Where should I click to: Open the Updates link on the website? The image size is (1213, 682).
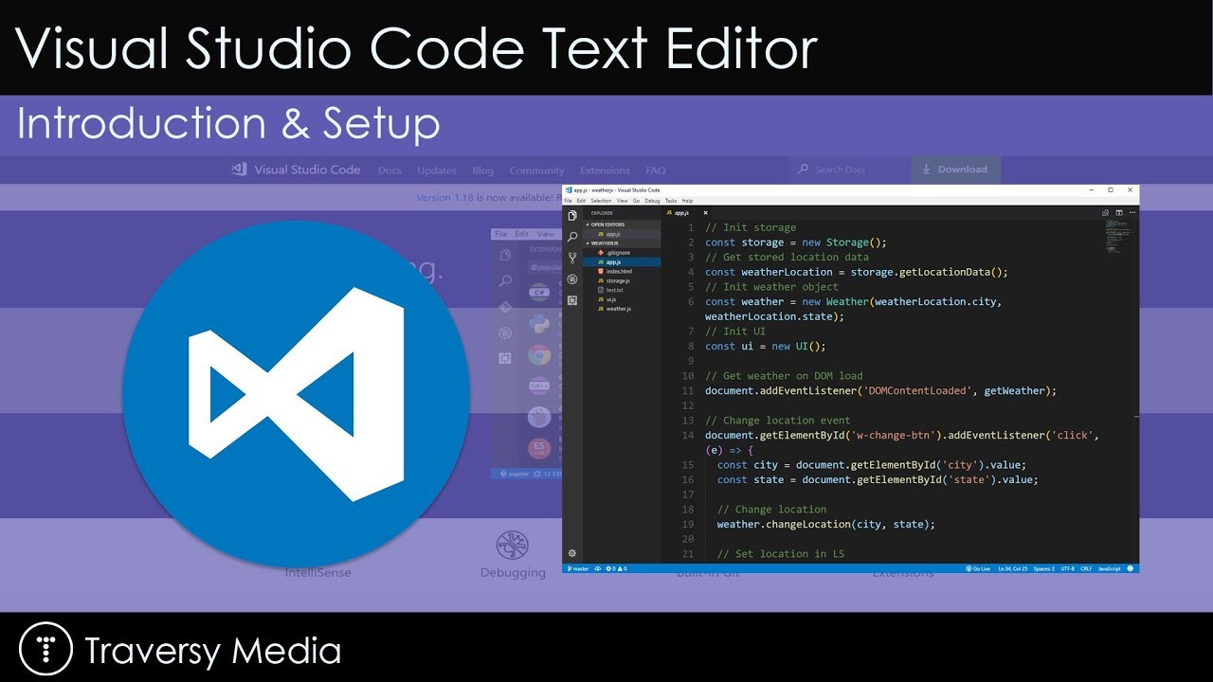pyautogui.click(x=437, y=170)
